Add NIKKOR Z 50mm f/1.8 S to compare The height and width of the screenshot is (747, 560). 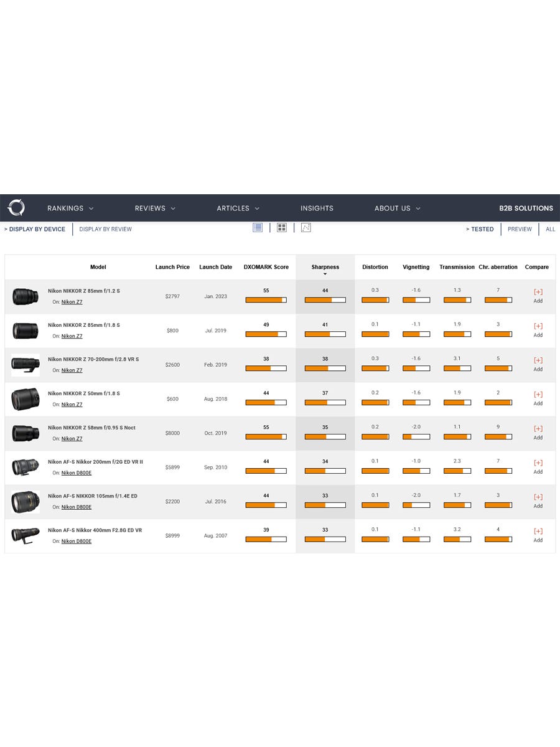538,398
